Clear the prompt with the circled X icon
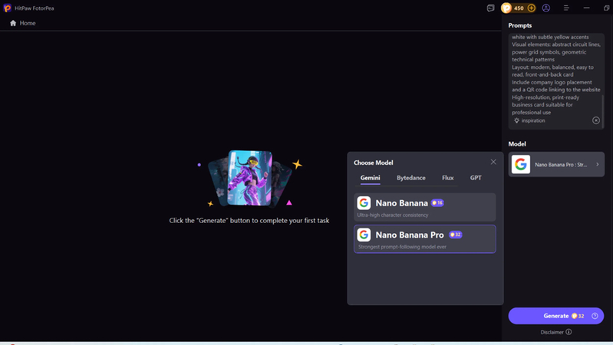613x345 pixels. pyautogui.click(x=596, y=120)
